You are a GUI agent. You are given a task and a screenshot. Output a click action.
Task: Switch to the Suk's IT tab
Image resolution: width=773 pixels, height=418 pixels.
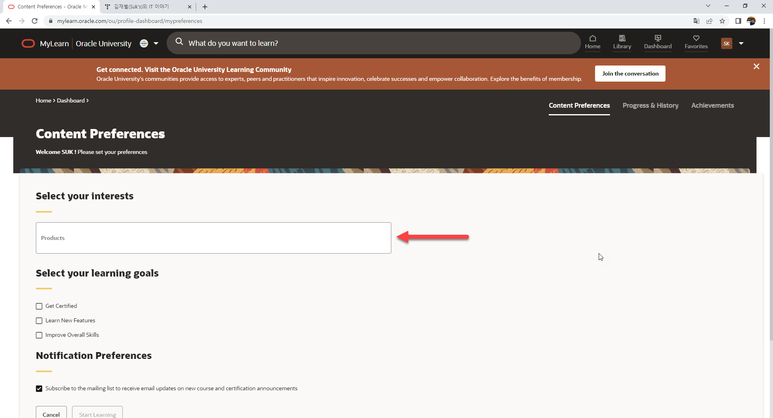coord(147,7)
